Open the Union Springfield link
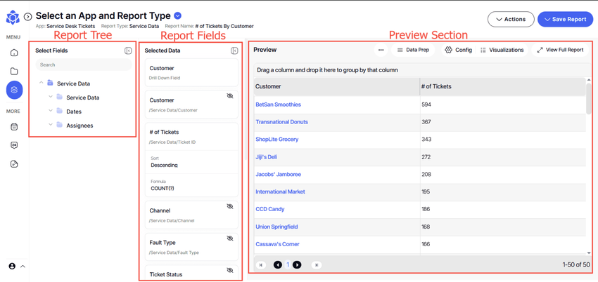Screen dimensions: 598x282 276,227
